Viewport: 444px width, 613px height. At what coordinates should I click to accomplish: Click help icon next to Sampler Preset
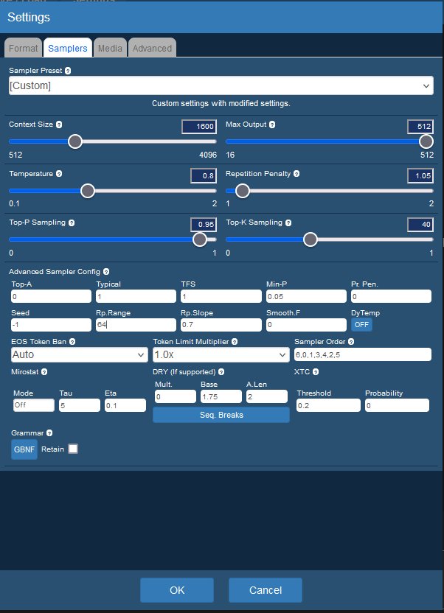69,71
